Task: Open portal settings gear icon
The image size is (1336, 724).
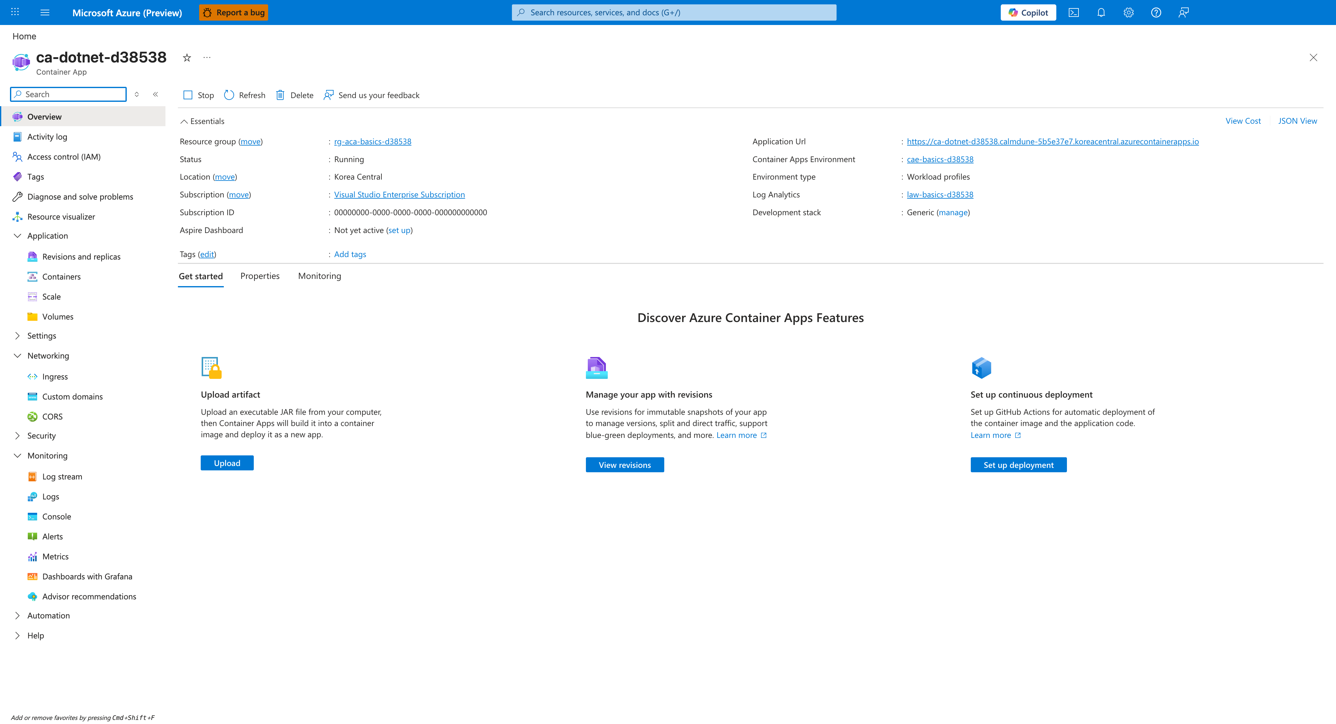Action: click(1128, 12)
